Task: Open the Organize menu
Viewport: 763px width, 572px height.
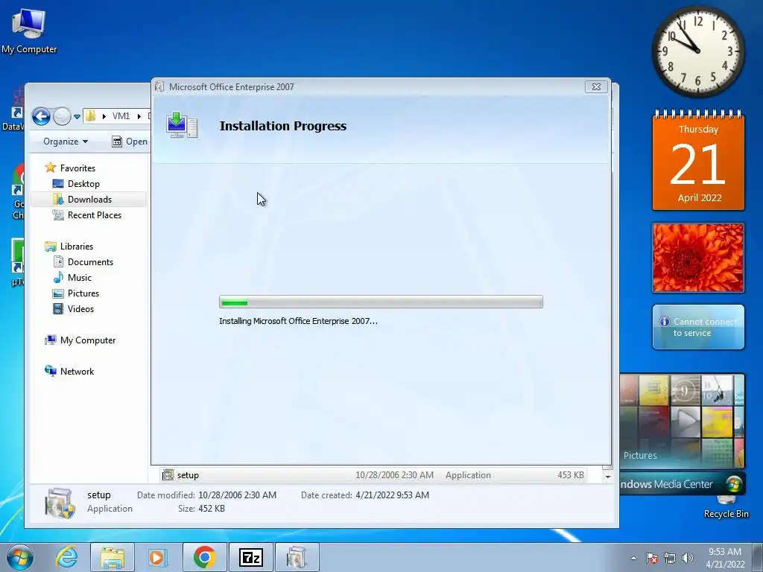Action: click(66, 142)
